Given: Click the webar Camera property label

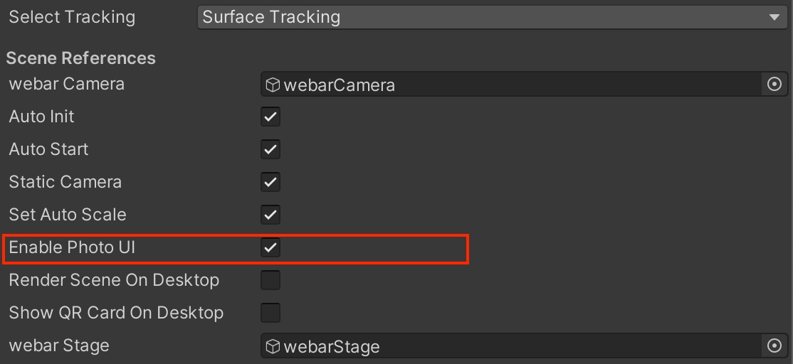Looking at the screenshot, I should pos(66,84).
